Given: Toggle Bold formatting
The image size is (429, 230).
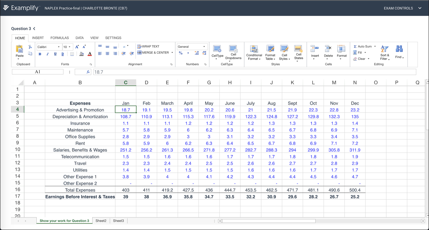Looking at the screenshot, I should [x=40, y=54].
